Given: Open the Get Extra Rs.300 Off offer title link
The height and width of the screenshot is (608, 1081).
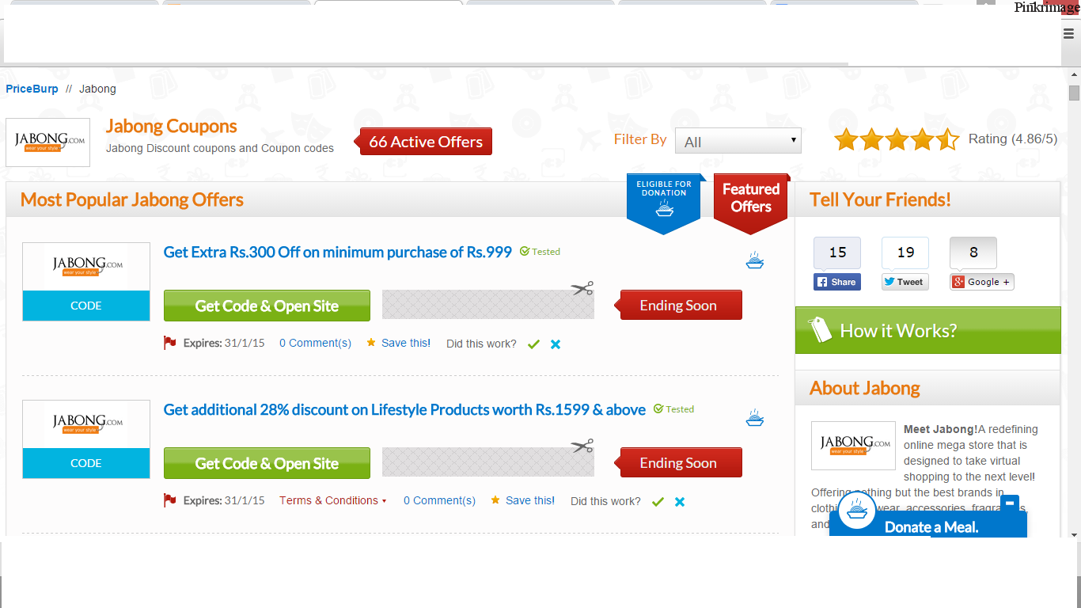Looking at the screenshot, I should click(338, 252).
